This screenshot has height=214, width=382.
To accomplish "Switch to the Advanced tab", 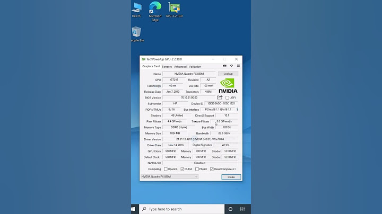I will 180,67.
